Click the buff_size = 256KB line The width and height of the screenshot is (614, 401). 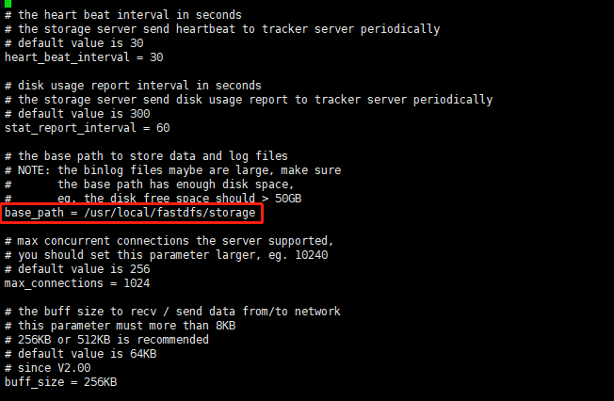pos(60,382)
